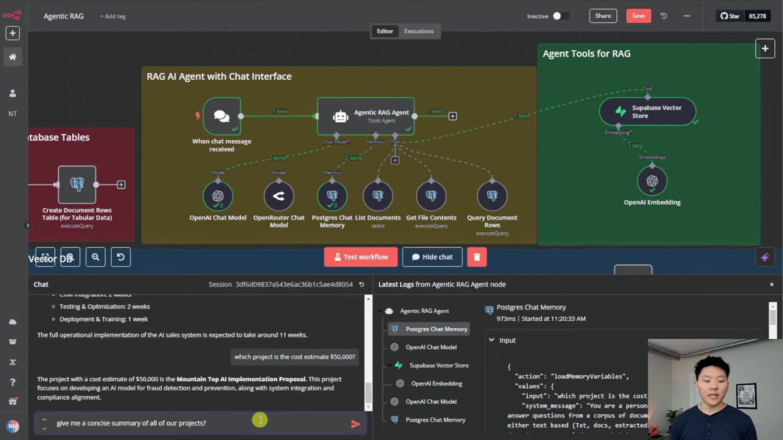Select the When chat message received node
Image resolution: width=783 pixels, height=440 pixels.
222,116
